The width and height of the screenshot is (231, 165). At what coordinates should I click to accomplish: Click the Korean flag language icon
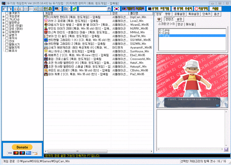[x=117, y=9]
